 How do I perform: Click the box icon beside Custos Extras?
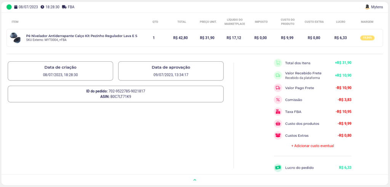click(x=278, y=135)
